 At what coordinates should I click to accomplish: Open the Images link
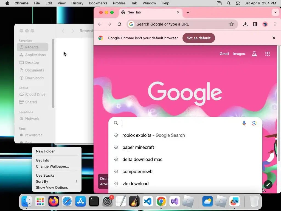point(239,54)
